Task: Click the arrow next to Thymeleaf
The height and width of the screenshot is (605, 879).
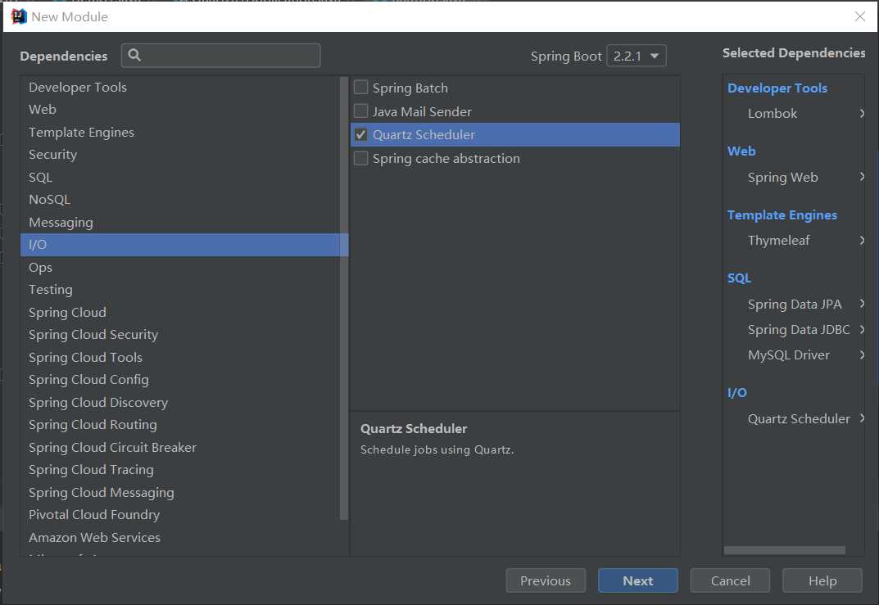Action: coord(862,241)
